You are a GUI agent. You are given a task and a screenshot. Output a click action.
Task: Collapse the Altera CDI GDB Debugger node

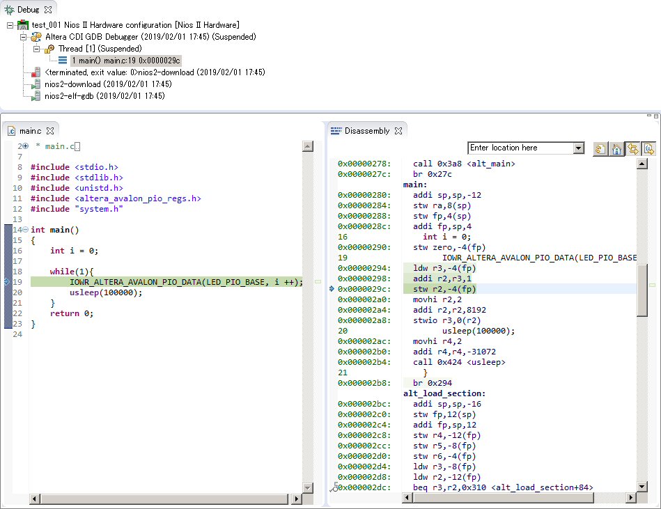click(22, 36)
